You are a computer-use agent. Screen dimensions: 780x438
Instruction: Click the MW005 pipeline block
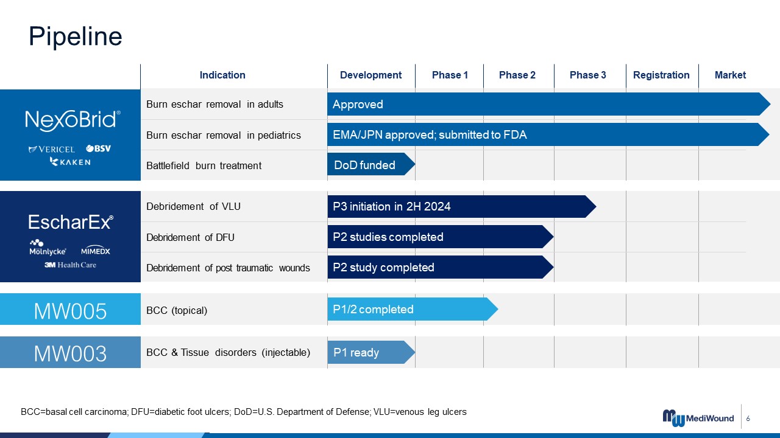point(70,311)
